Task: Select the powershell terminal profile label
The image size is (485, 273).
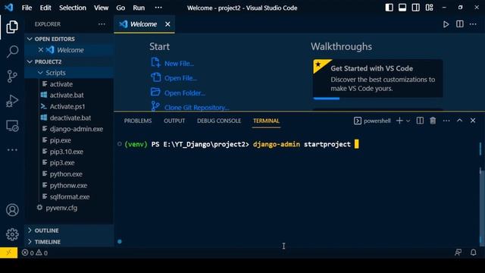Action: [372, 121]
